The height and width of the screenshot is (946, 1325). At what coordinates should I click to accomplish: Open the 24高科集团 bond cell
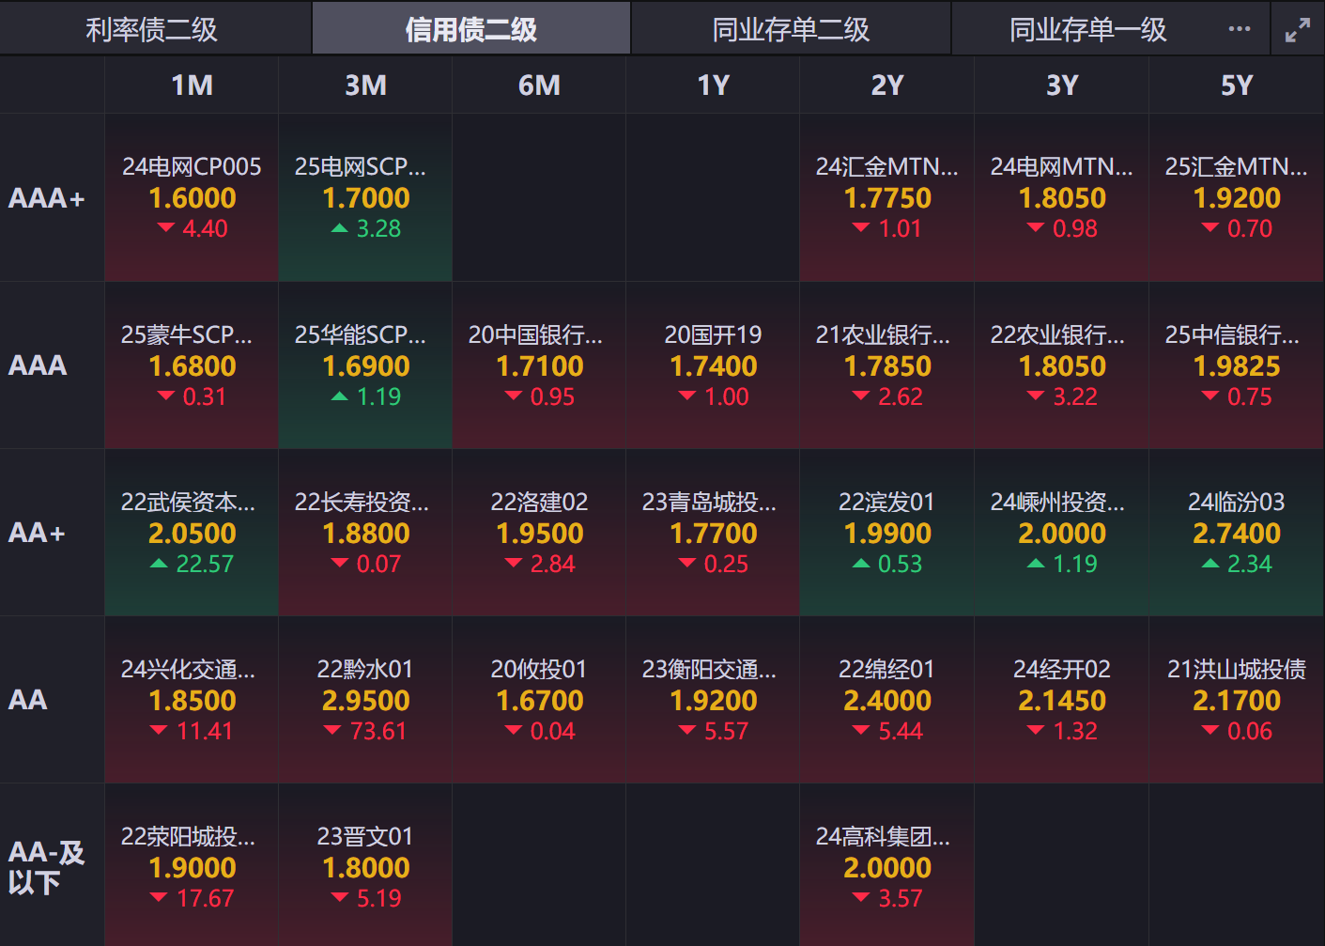[x=887, y=866]
